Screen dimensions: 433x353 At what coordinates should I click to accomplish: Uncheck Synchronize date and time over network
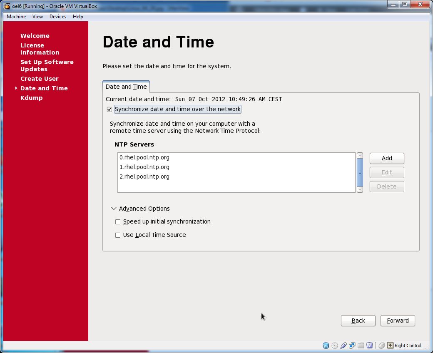(x=109, y=109)
